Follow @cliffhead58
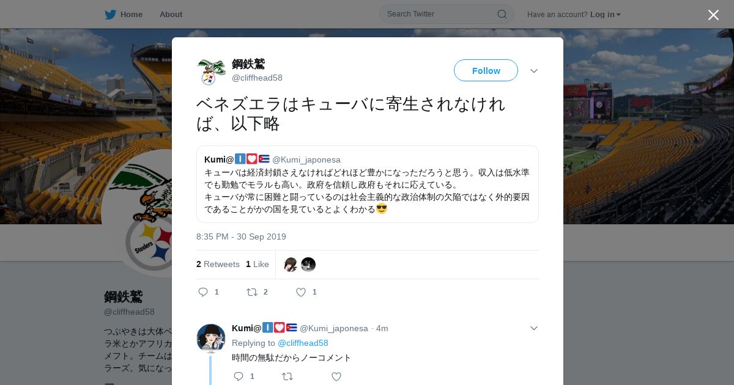Image resolution: width=734 pixels, height=385 pixels. point(486,70)
